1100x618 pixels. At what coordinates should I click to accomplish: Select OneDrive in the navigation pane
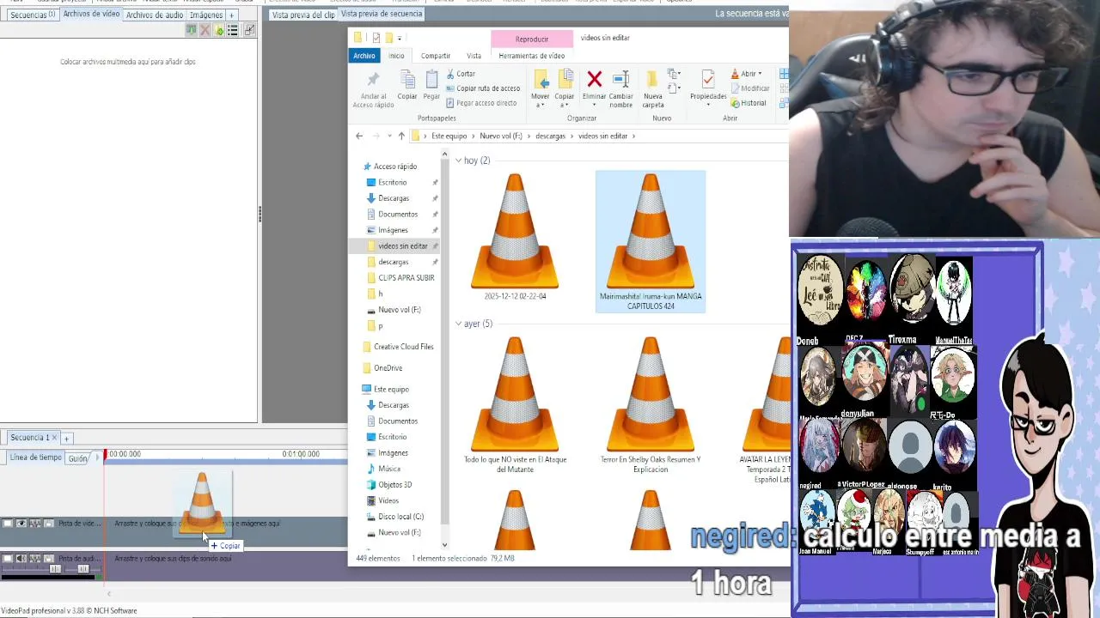382,368
